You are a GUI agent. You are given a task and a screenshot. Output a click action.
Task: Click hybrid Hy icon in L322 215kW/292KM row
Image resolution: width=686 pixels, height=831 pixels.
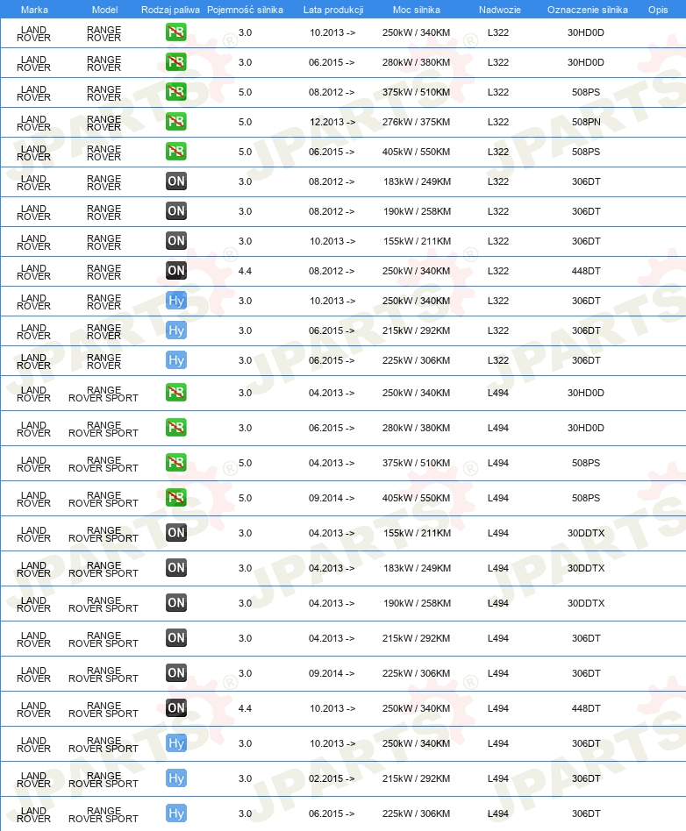coord(175,330)
